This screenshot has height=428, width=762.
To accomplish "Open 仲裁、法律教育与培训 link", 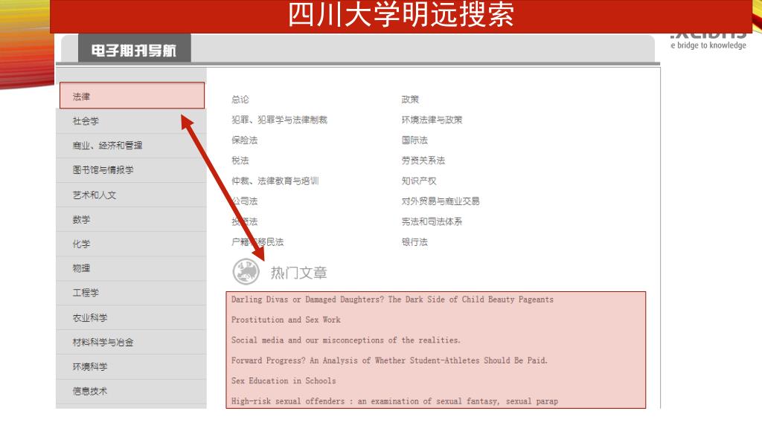I will (275, 181).
